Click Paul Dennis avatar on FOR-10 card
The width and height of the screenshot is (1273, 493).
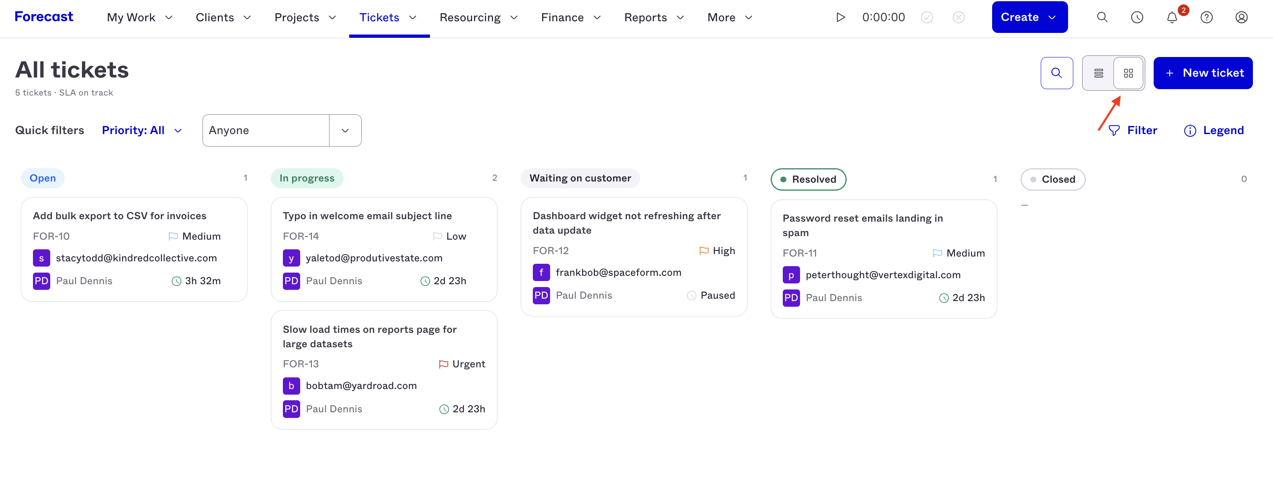[x=41, y=281]
